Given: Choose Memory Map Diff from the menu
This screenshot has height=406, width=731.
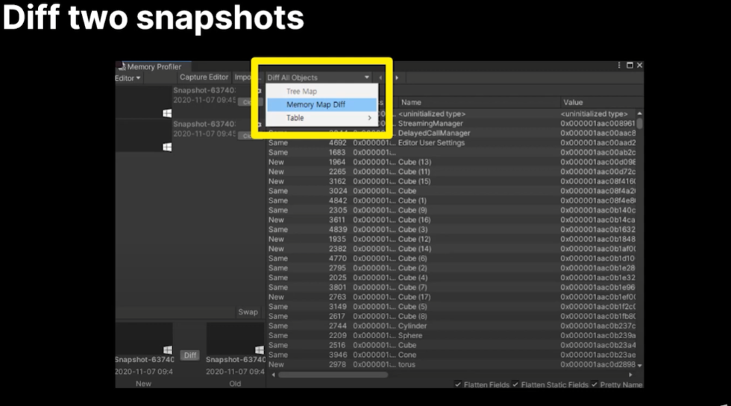Looking at the screenshot, I should click(321, 104).
